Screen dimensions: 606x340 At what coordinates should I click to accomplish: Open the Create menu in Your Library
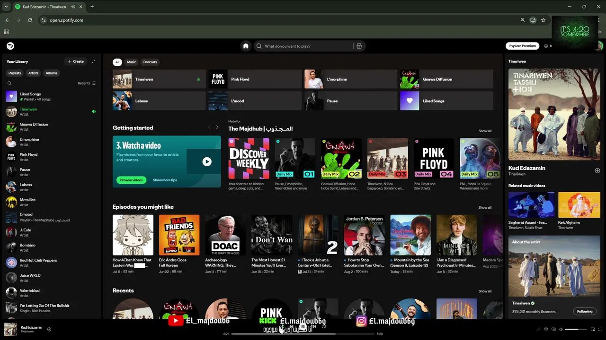click(x=75, y=61)
